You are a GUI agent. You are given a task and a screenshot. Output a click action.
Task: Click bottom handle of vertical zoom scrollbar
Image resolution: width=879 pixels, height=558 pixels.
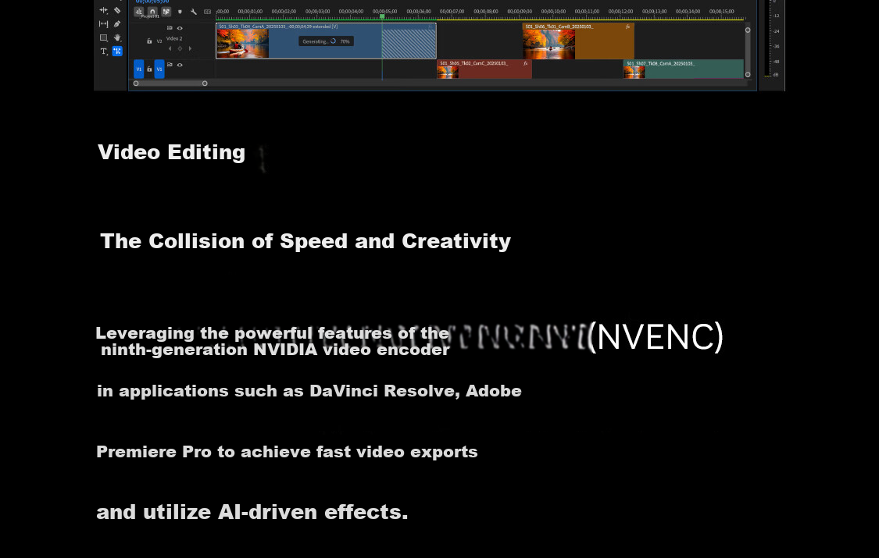747,74
